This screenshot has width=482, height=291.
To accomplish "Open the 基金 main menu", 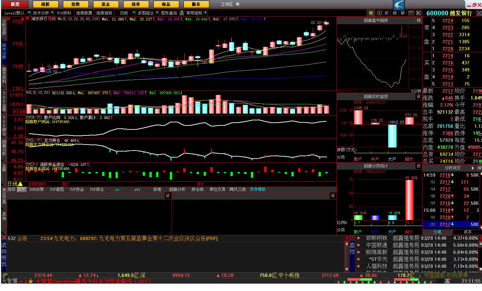I will pyautogui.click(x=106, y=4).
